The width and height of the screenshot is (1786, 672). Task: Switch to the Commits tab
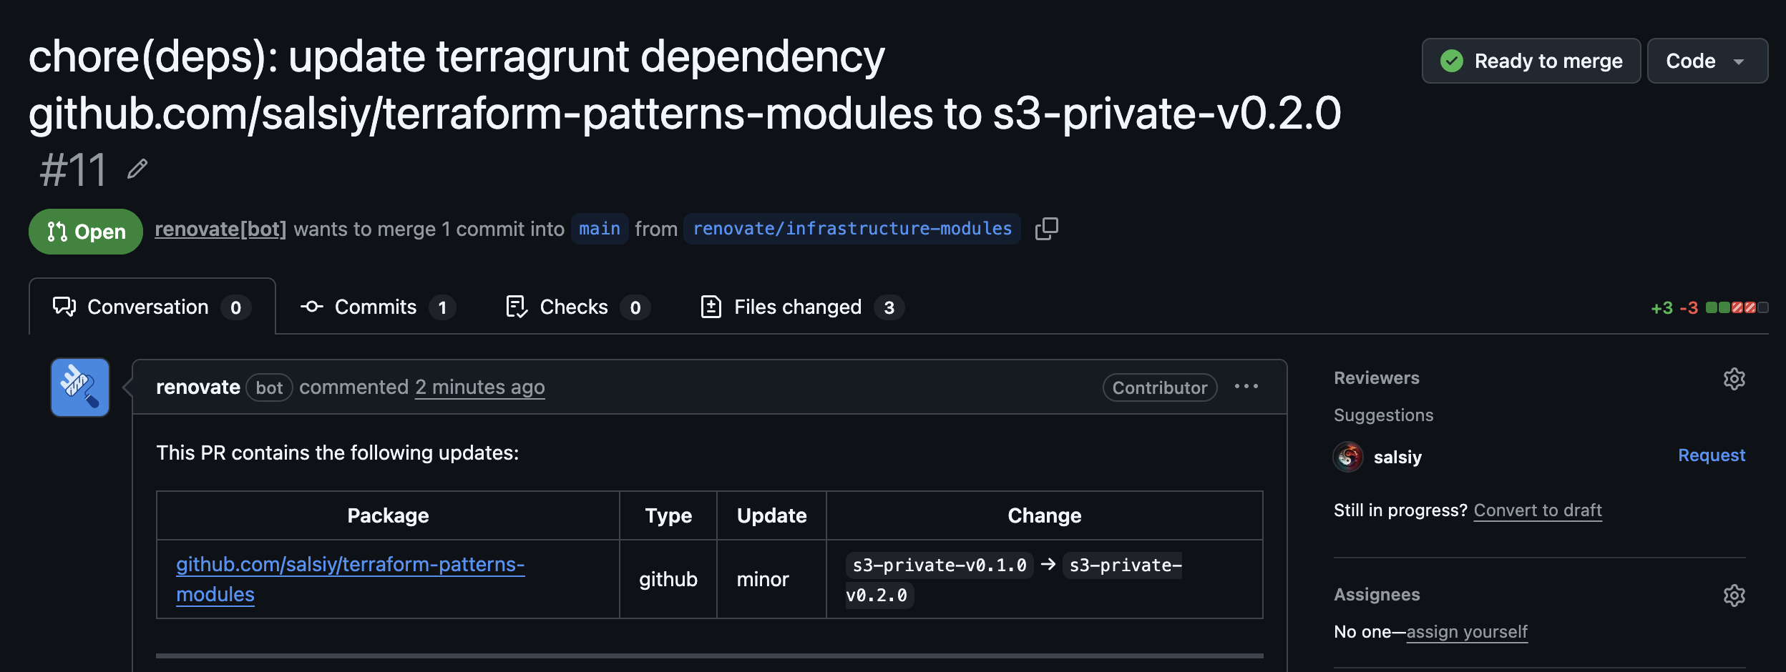click(x=377, y=307)
